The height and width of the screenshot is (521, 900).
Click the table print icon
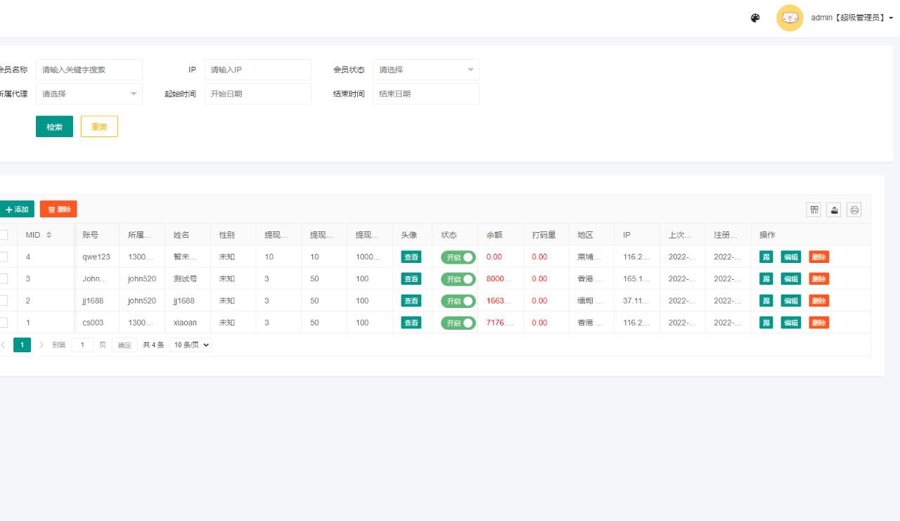pyautogui.click(x=854, y=210)
